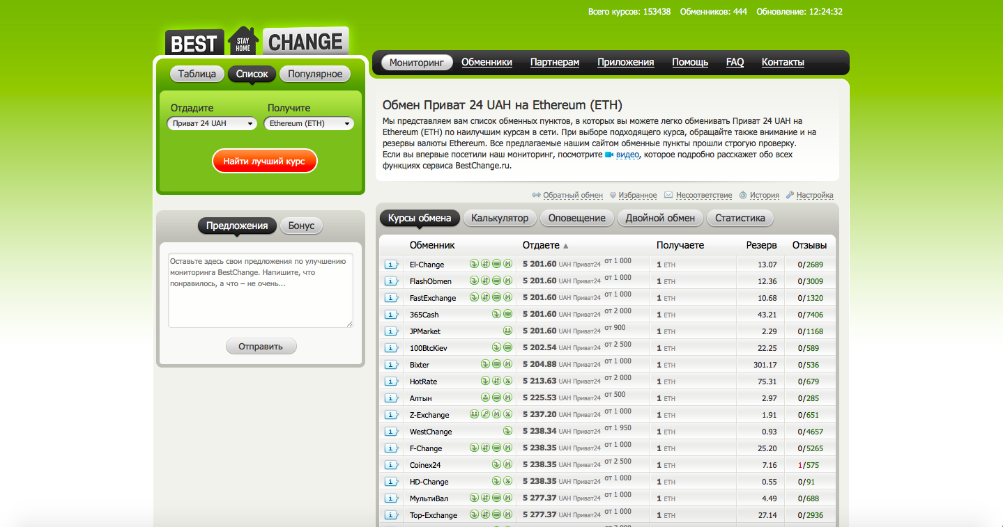The image size is (1003, 527).
Task: Click the M badge on El-Change row
Action: (x=508, y=265)
